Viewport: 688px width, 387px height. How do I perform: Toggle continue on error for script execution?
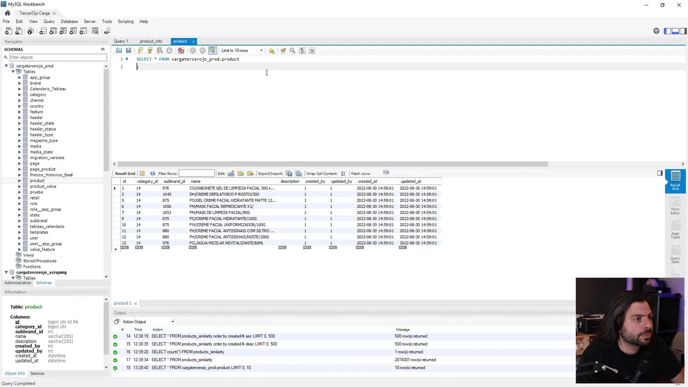181,51
